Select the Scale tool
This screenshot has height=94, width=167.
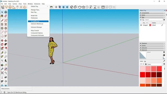(x=2, y=48)
